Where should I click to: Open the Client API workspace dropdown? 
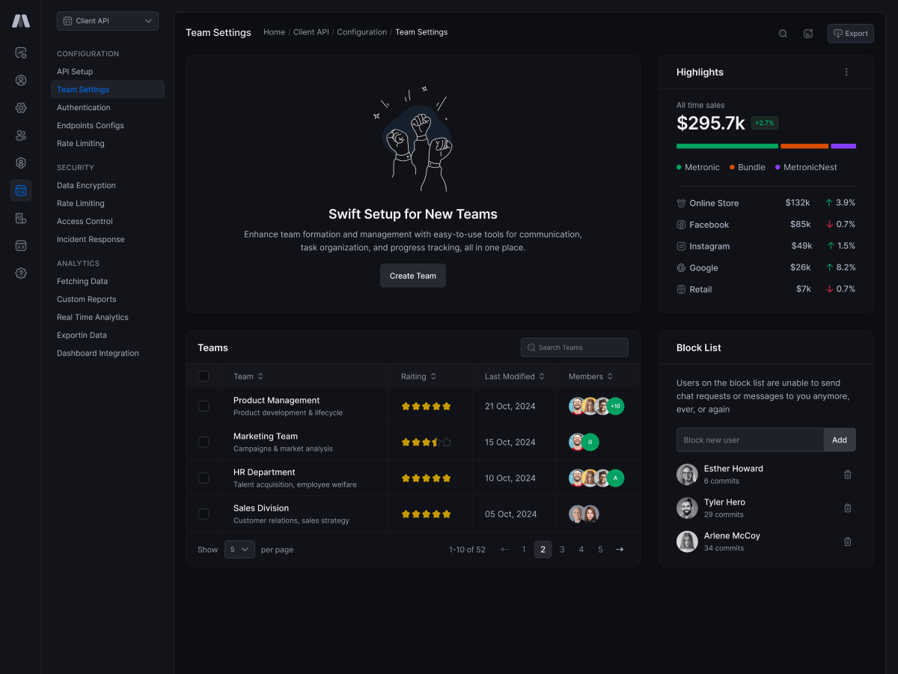coord(107,21)
